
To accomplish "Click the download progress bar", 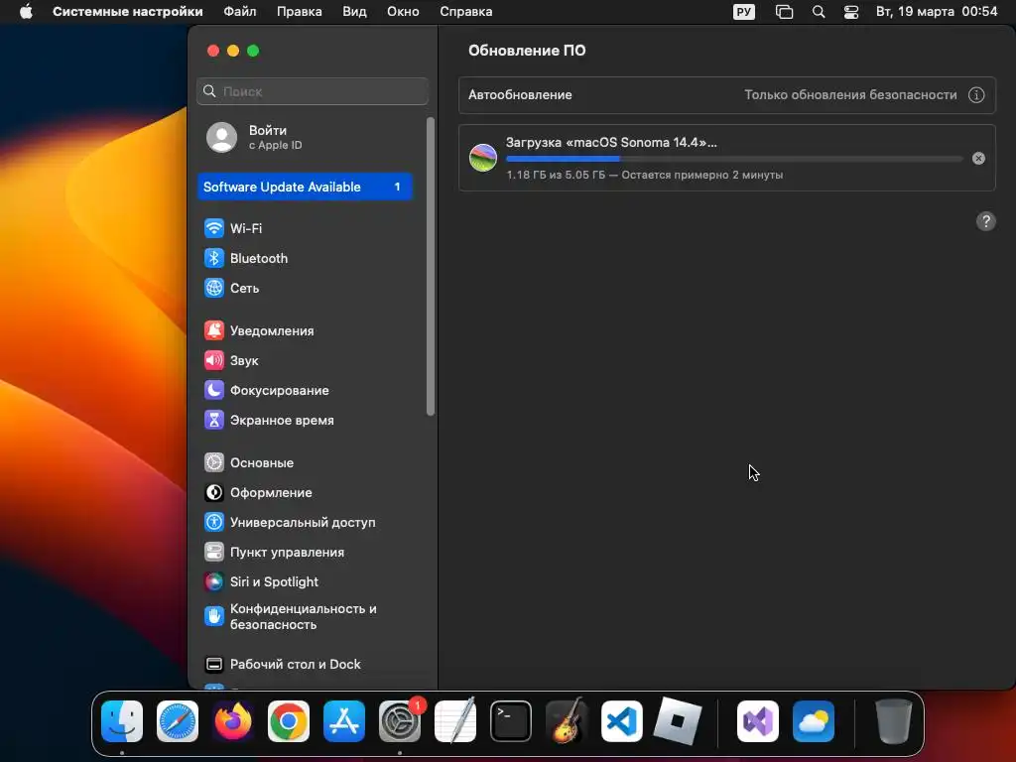I will tap(734, 159).
